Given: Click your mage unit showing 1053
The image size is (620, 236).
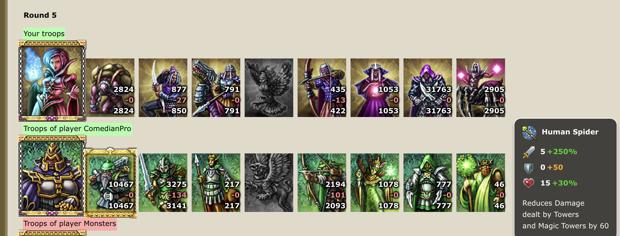Looking at the screenshot, I should tap(375, 88).
